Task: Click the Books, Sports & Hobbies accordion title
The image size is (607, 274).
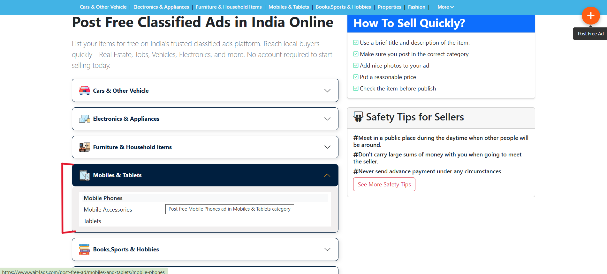Action: pyautogui.click(x=126, y=249)
